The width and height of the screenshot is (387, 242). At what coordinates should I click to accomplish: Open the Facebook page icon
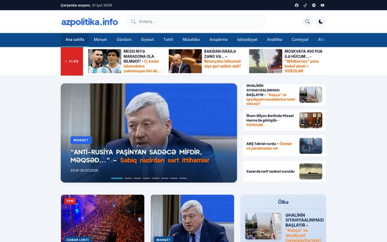(x=297, y=5)
